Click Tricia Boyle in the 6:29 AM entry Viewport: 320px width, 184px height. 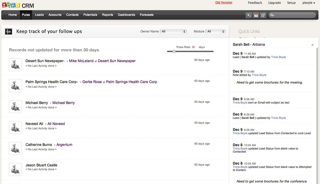(x=278, y=118)
